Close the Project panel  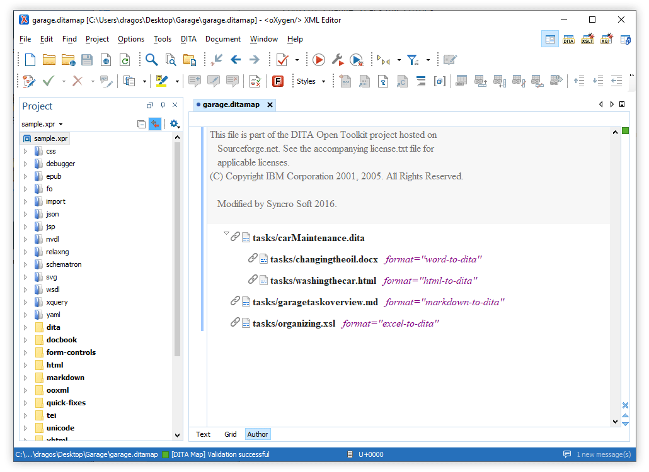point(175,105)
